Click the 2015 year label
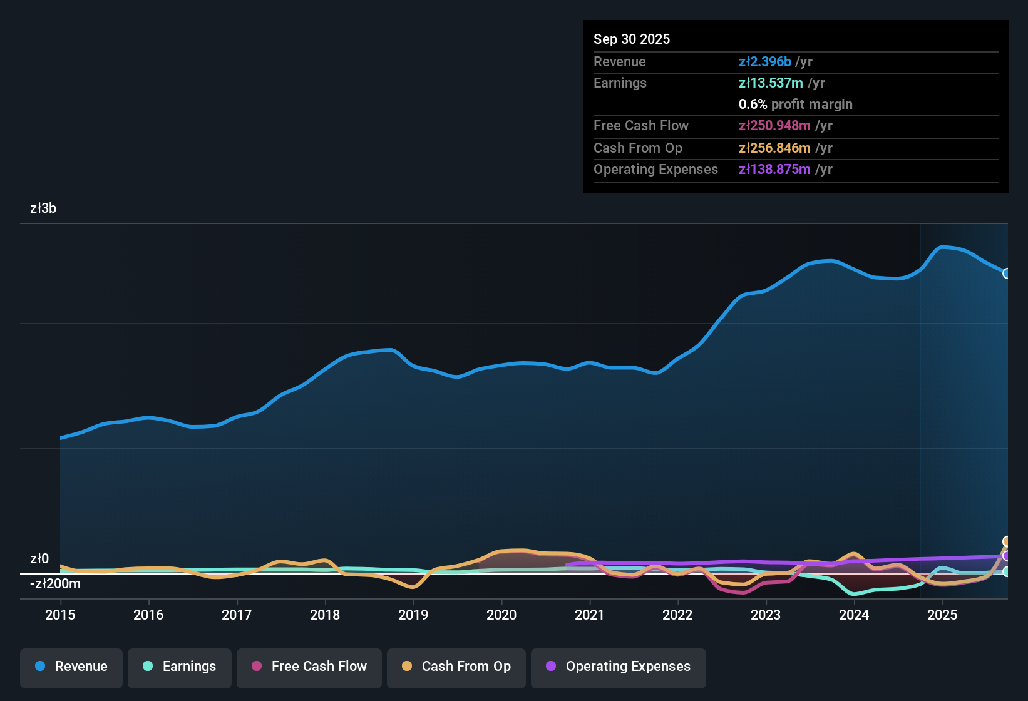Screen dimensions: 1028x701 coord(59,615)
